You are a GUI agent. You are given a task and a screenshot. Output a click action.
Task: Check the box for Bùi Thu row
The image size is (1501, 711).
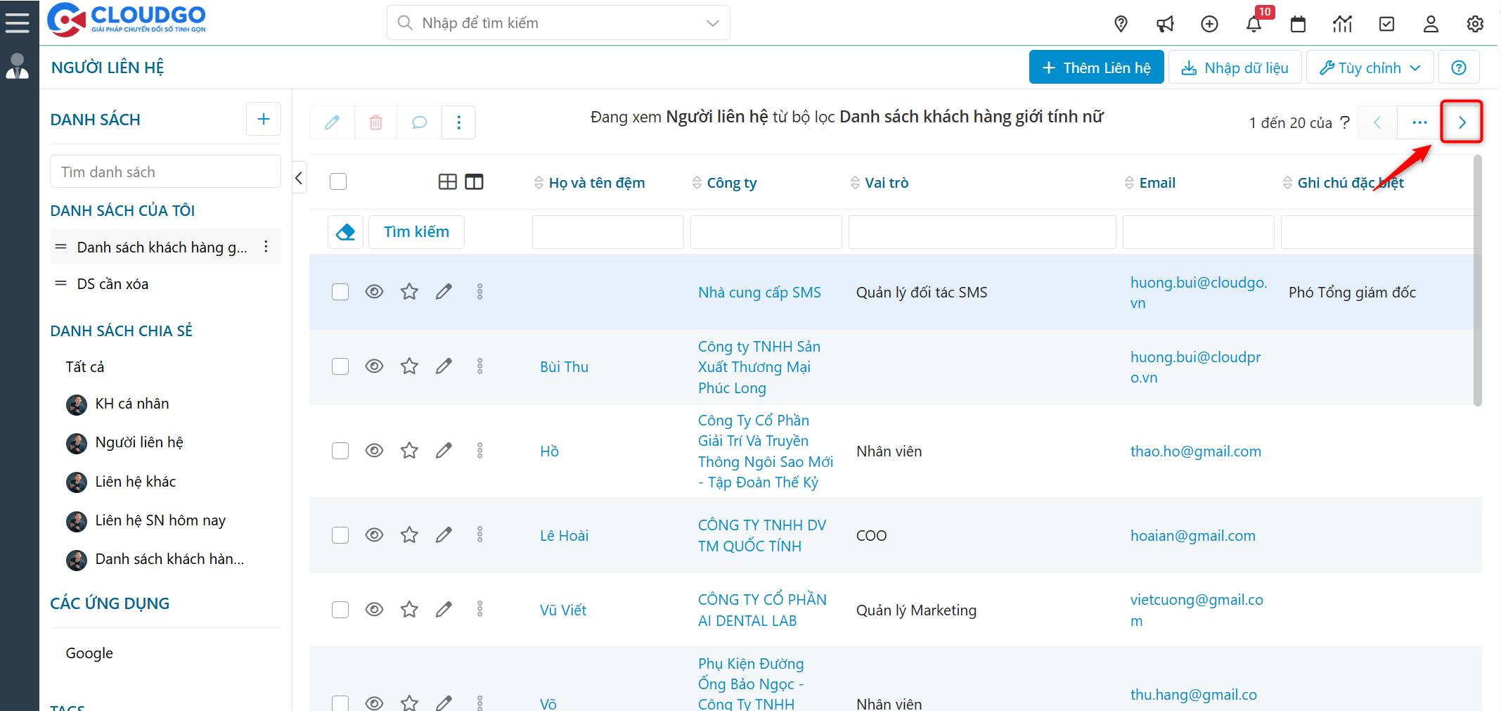340,366
